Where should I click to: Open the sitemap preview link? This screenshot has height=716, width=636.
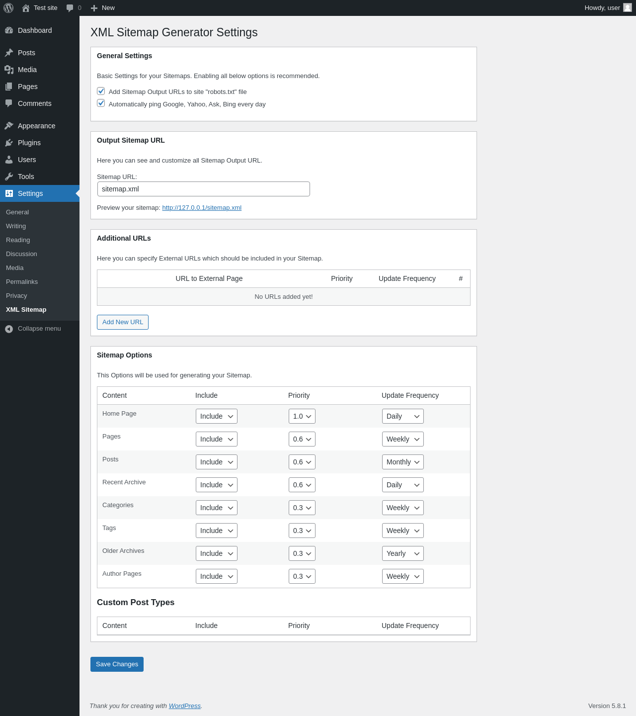pyautogui.click(x=202, y=208)
